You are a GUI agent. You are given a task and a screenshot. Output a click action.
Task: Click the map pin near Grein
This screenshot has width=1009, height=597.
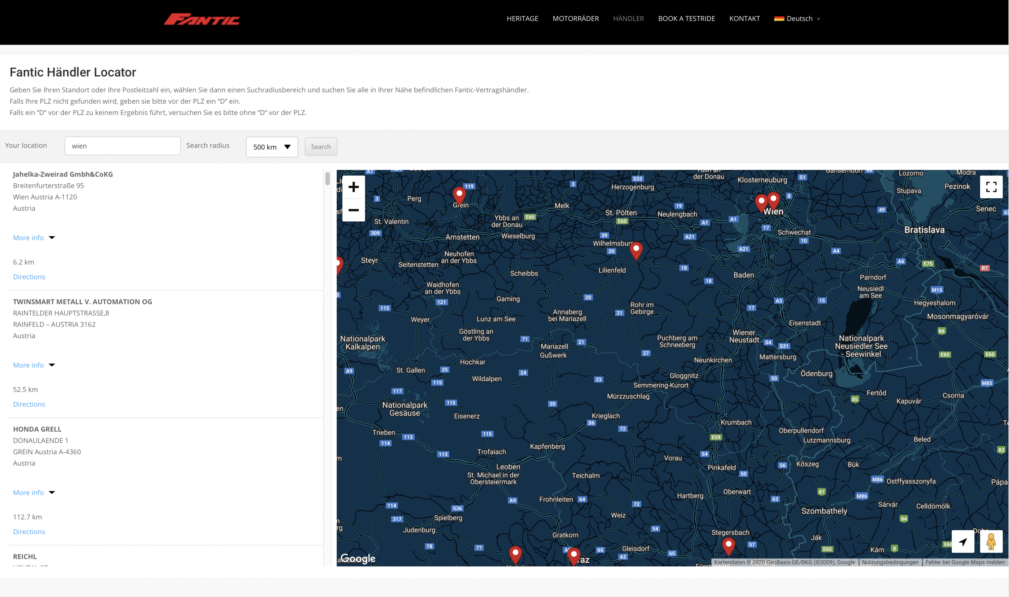coord(459,196)
